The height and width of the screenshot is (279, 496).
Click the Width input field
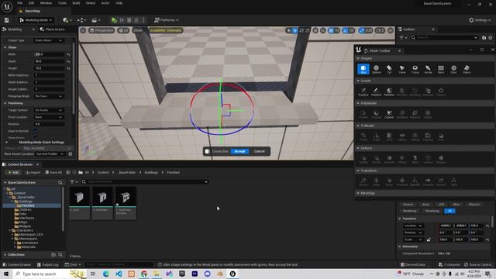coord(49,54)
